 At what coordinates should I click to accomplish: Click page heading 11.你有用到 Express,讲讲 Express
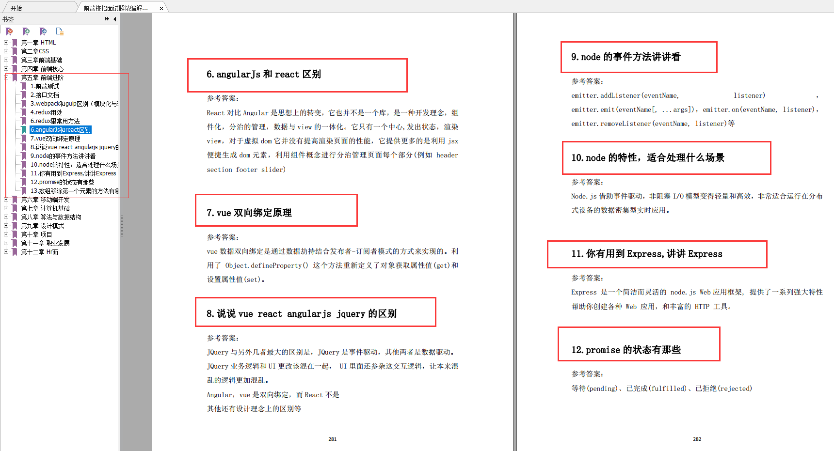(x=647, y=254)
